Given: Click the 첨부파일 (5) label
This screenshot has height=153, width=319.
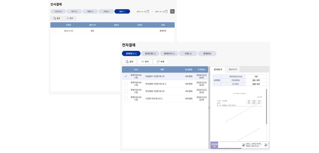Looking at the screenshot, I should pyautogui.click(x=214, y=145).
